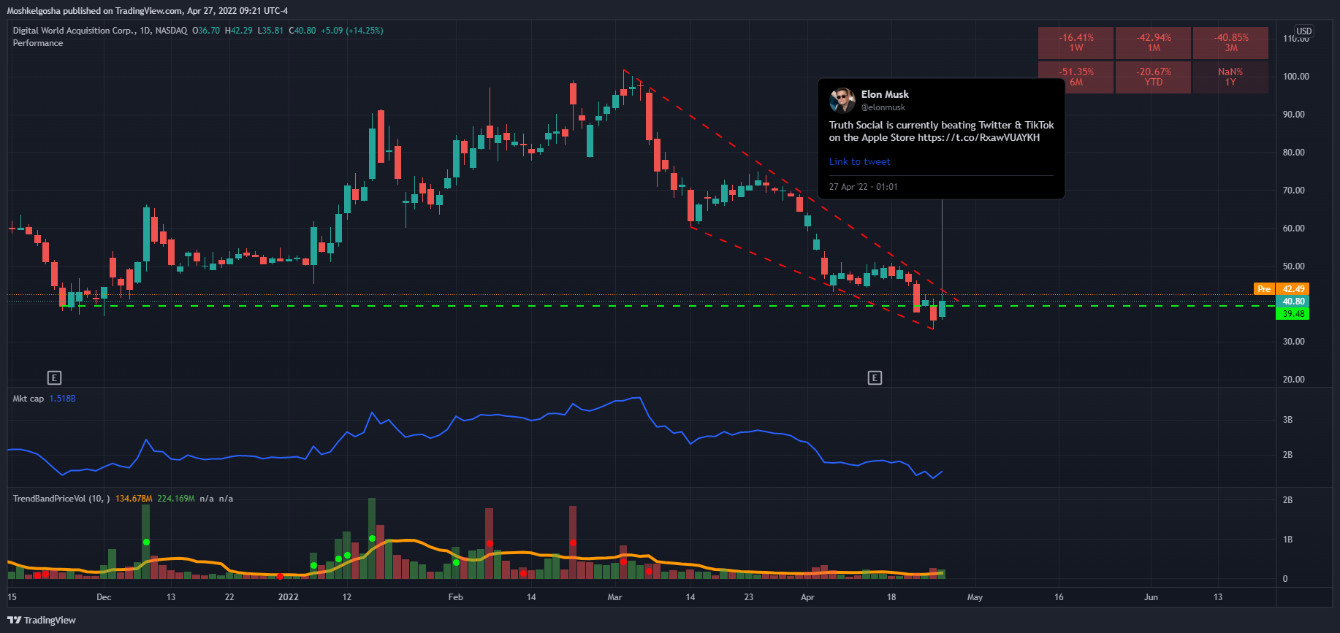Click the green 224.169M volume value

pos(176,499)
